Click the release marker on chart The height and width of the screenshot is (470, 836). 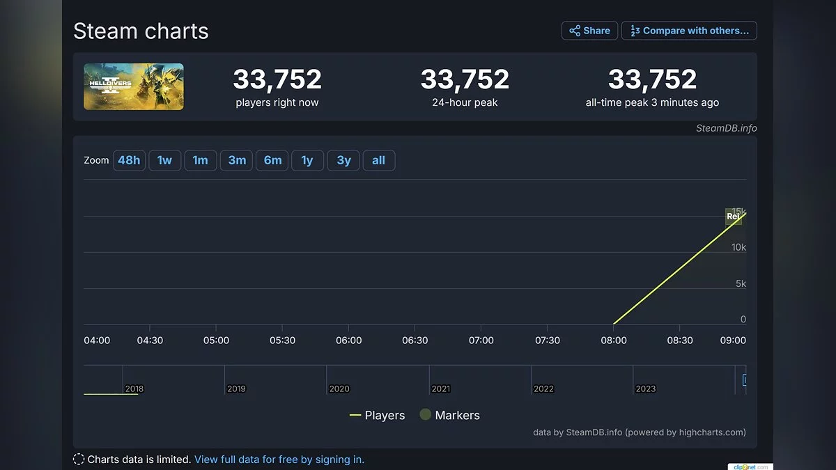coord(733,217)
